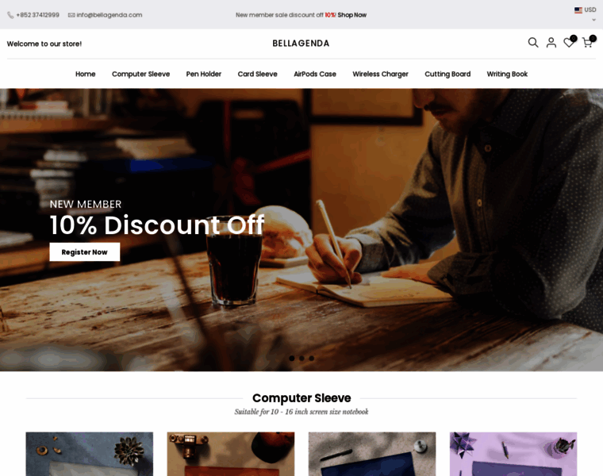This screenshot has height=476, width=603.
Task: Click the info@bellagenda.com email link
Action: (109, 15)
